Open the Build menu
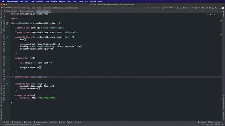Image resolution: width=225 pixels, height=126 pixels. (69, 1)
